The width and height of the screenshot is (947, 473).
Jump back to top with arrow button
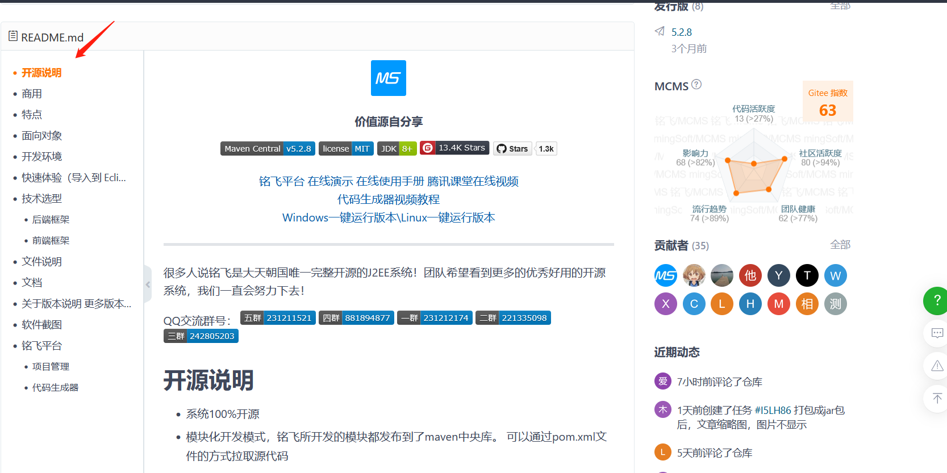click(937, 398)
